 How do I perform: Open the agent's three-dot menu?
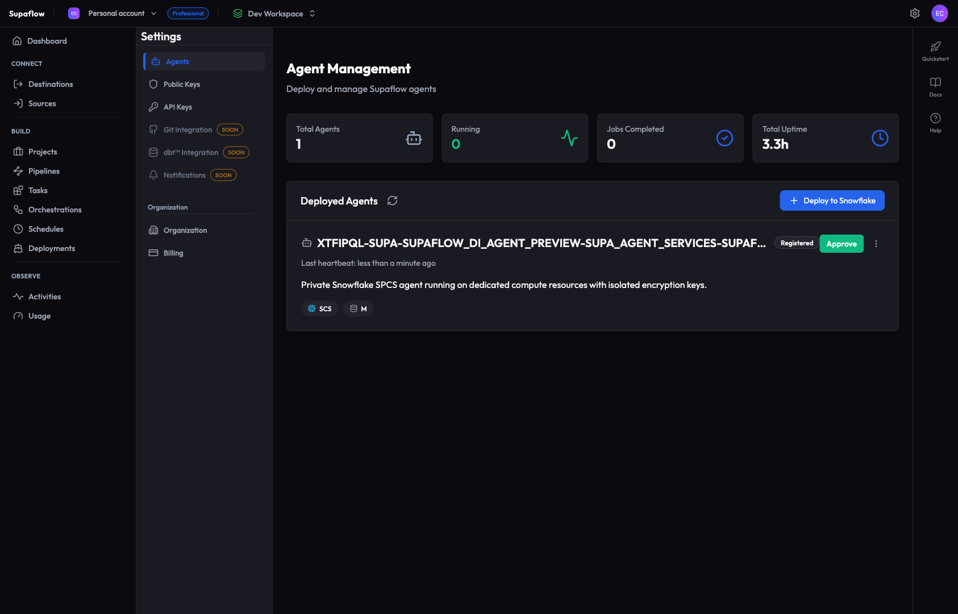[876, 244]
